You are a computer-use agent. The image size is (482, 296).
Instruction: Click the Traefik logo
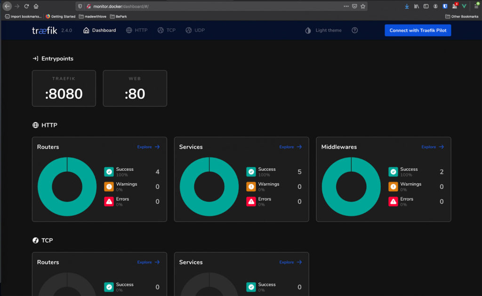click(x=45, y=30)
